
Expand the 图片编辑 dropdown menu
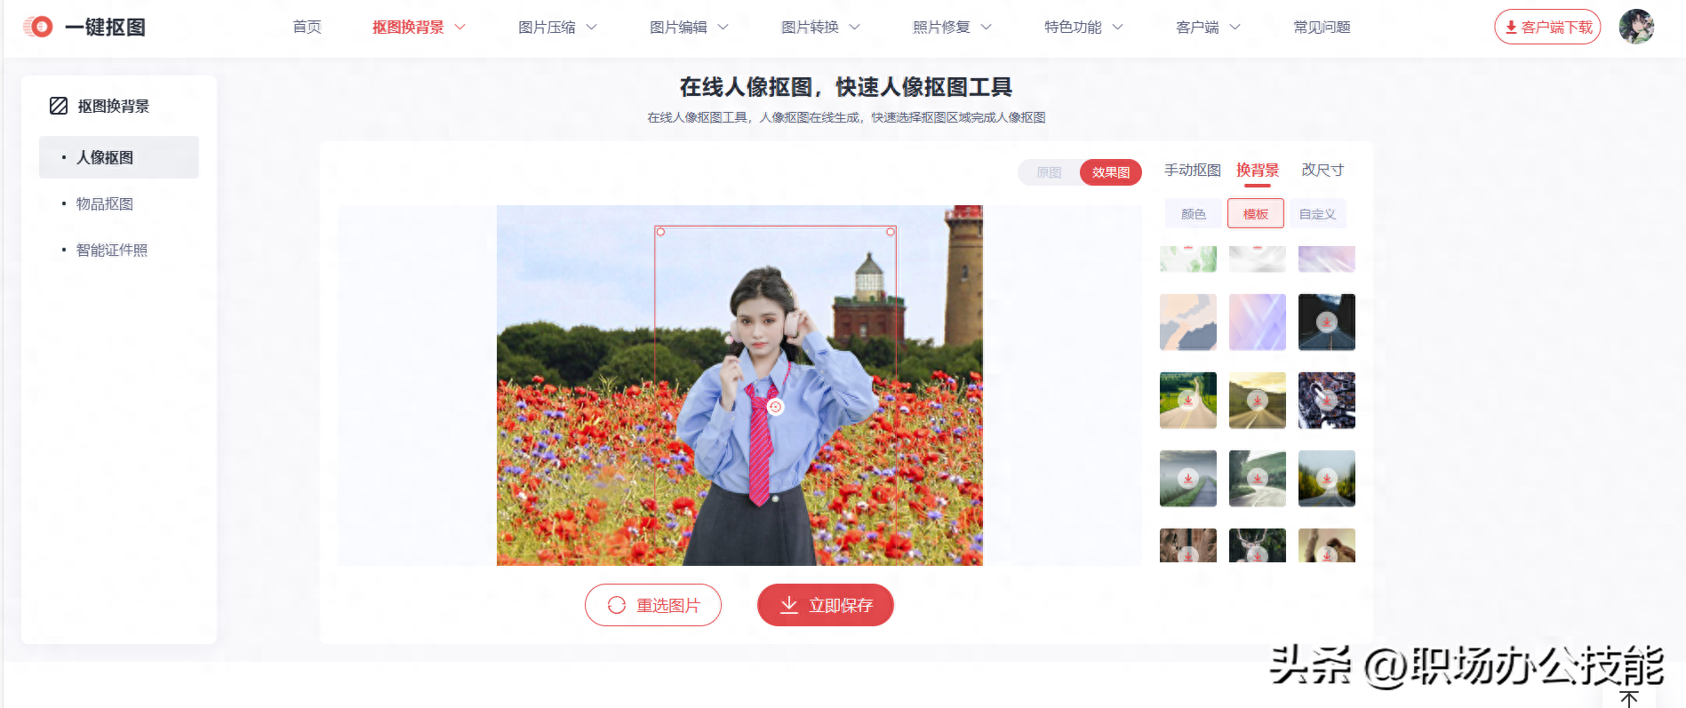(689, 28)
